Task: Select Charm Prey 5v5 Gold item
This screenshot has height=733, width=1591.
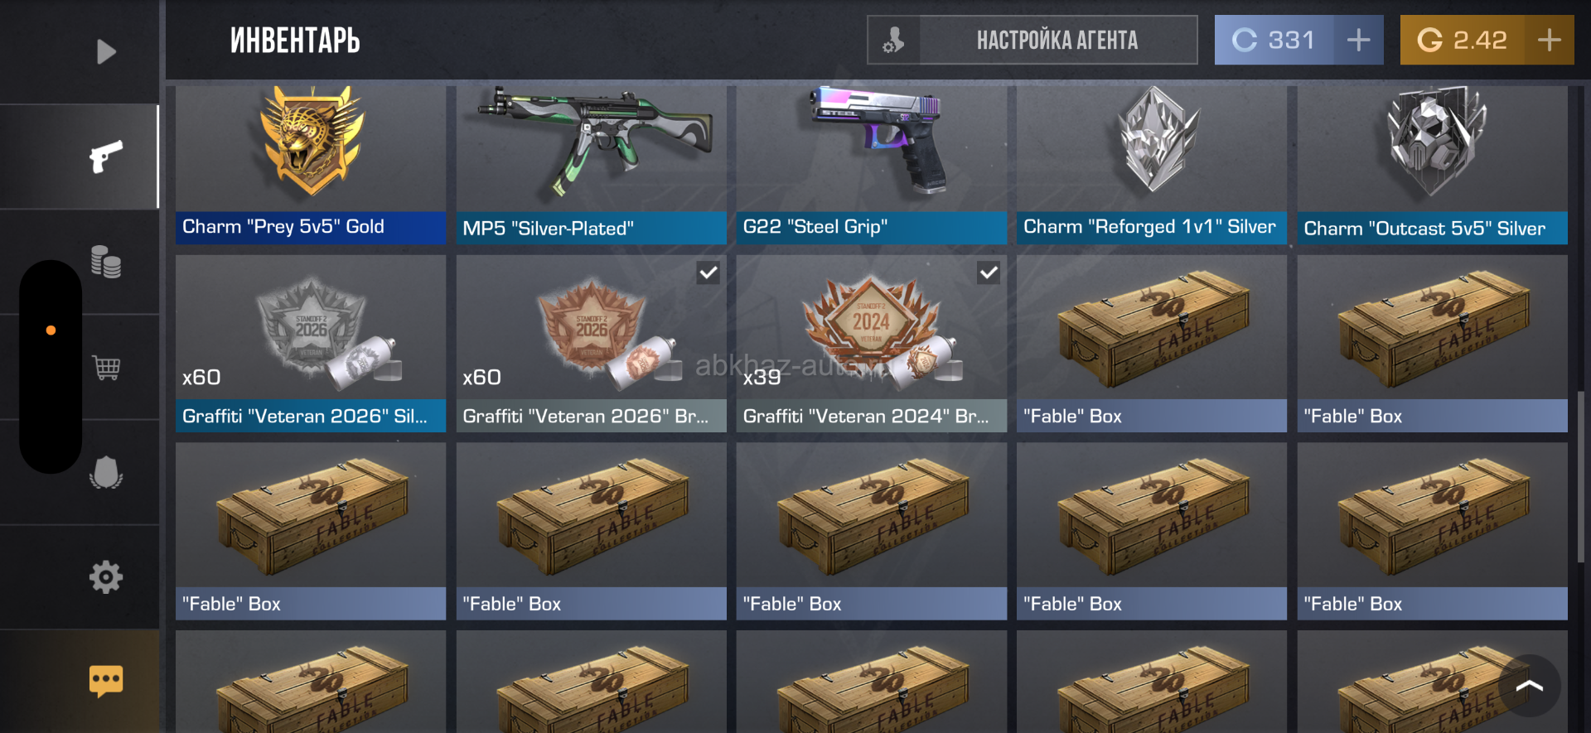Action: (x=311, y=165)
